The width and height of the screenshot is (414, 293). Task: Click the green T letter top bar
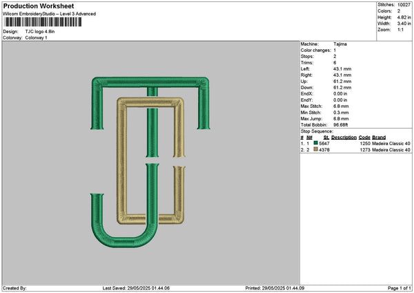pyautogui.click(x=150, y=82)
